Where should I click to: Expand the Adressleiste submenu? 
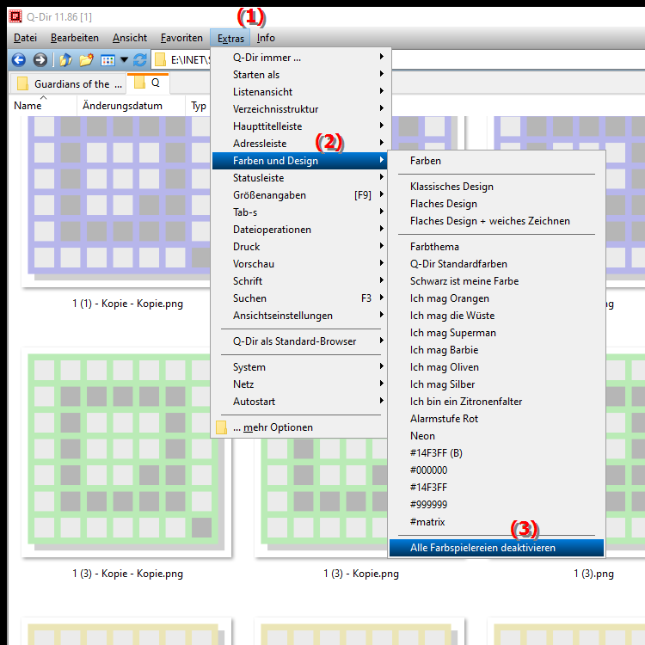point(299,144)
